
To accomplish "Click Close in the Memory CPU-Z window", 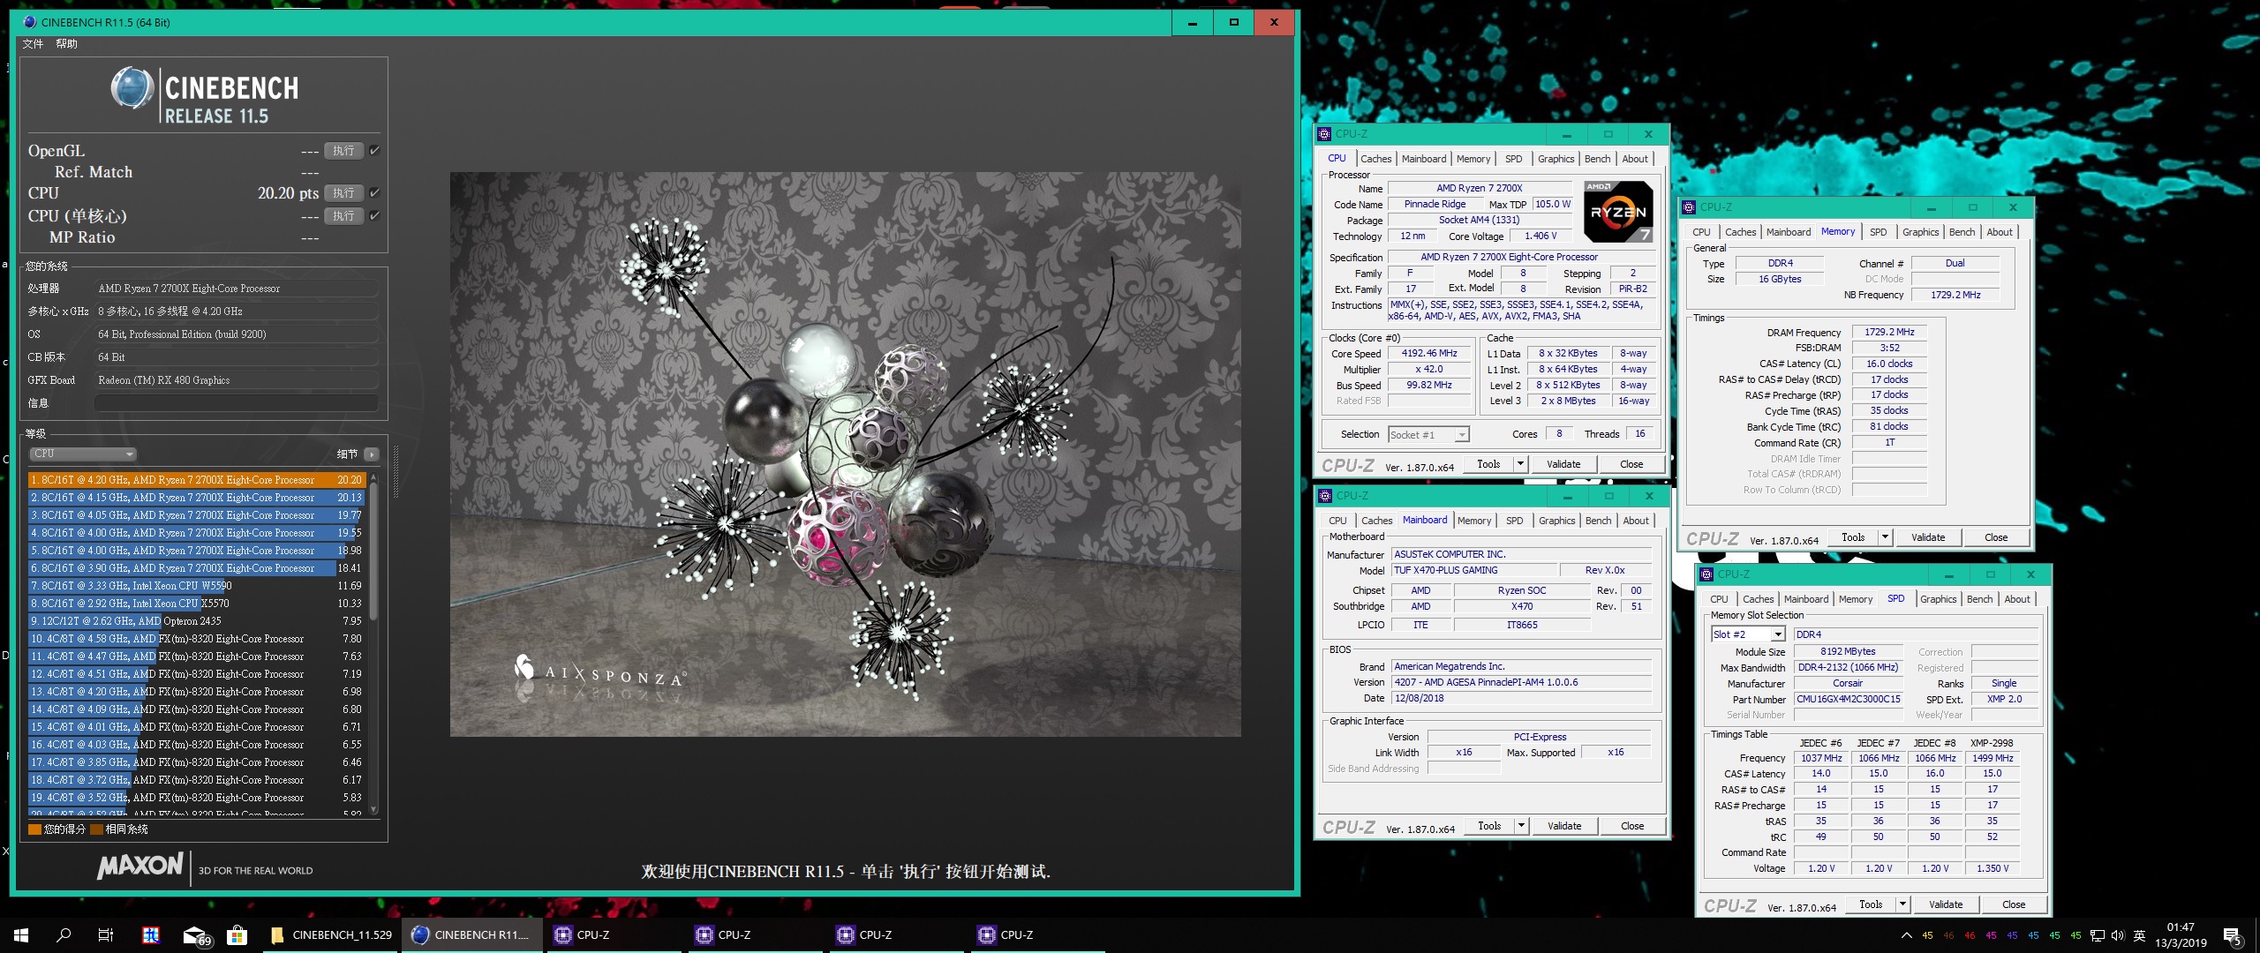I will 1996,537.
